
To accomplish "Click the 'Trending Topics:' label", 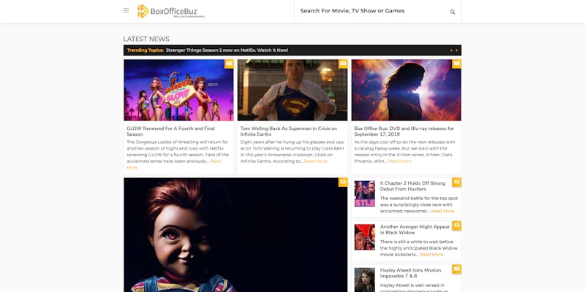I will tap(146, 50).
